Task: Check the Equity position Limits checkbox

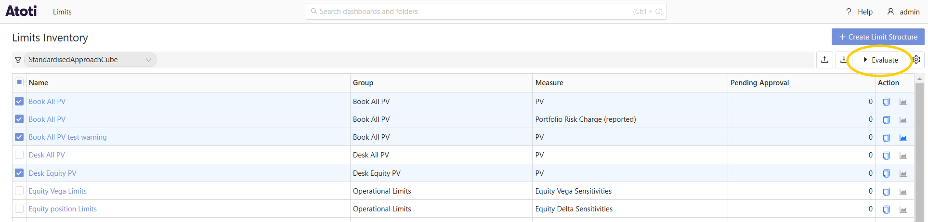Action: click(x=19, y=209)
